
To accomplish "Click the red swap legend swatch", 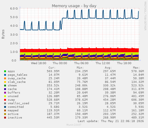I will (x=5, y=100).
